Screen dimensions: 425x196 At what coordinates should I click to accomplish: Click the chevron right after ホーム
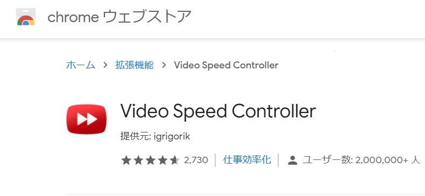click(105, 65)
